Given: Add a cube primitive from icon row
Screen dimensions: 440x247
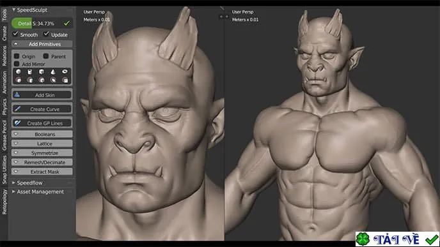Looking at the screenshot, I should tap(42, 71).
